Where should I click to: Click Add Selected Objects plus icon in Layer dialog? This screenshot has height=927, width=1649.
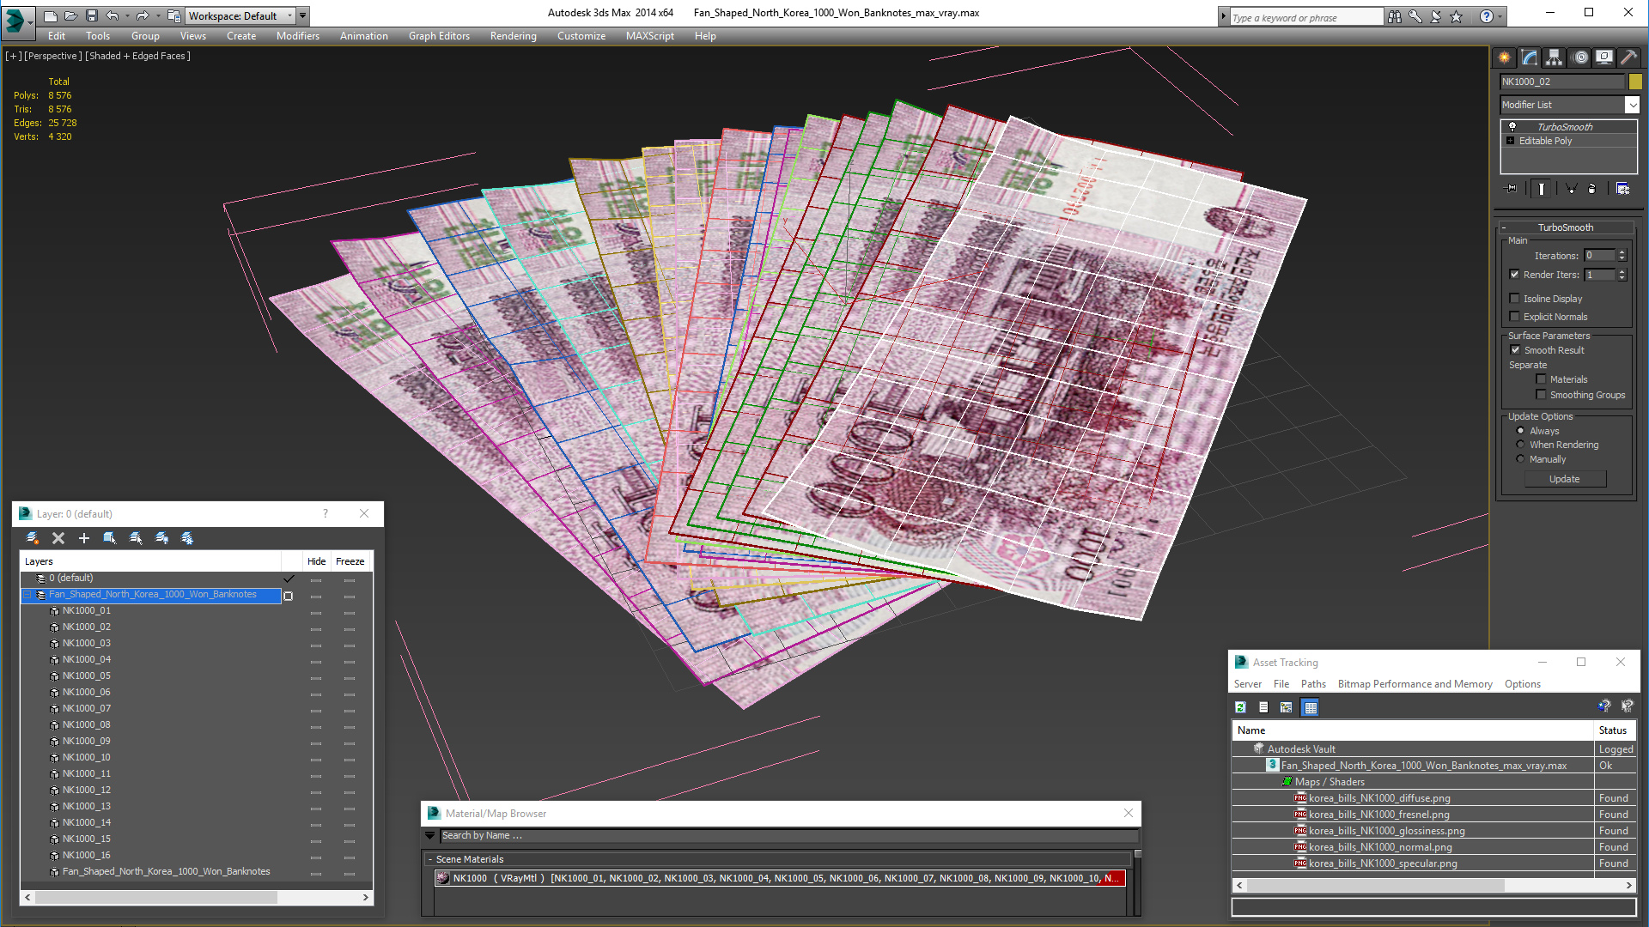(84, 538)
